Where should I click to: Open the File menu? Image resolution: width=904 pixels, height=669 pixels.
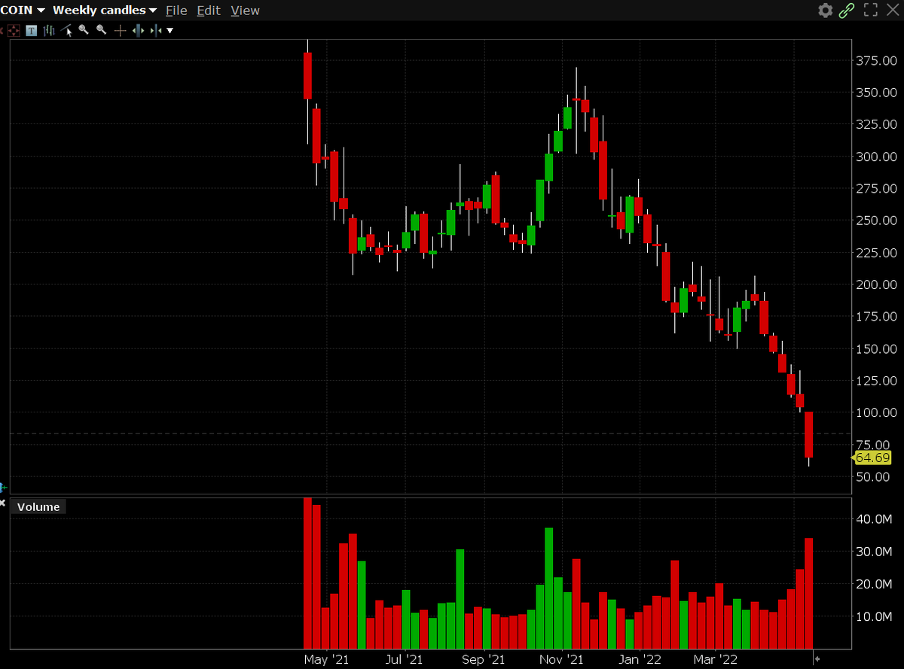tap(176, 10)
